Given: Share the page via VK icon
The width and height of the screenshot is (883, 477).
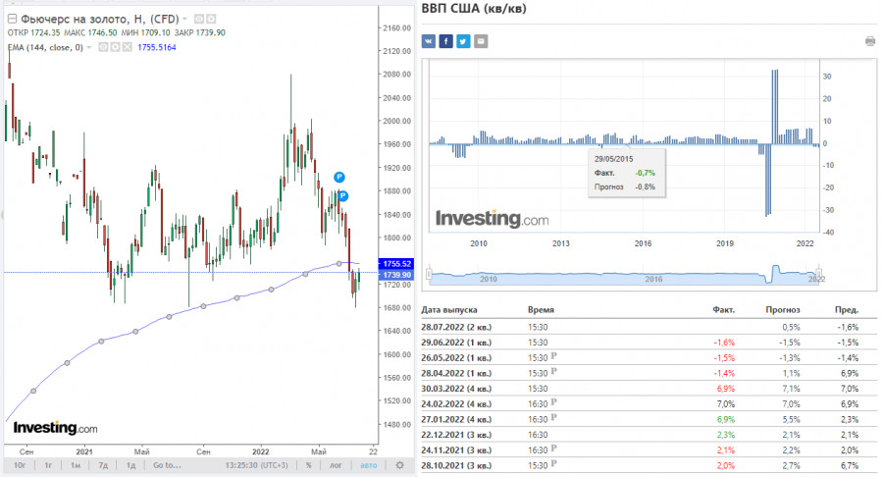Looking at the screenshot, I should (x=428, y=41).
